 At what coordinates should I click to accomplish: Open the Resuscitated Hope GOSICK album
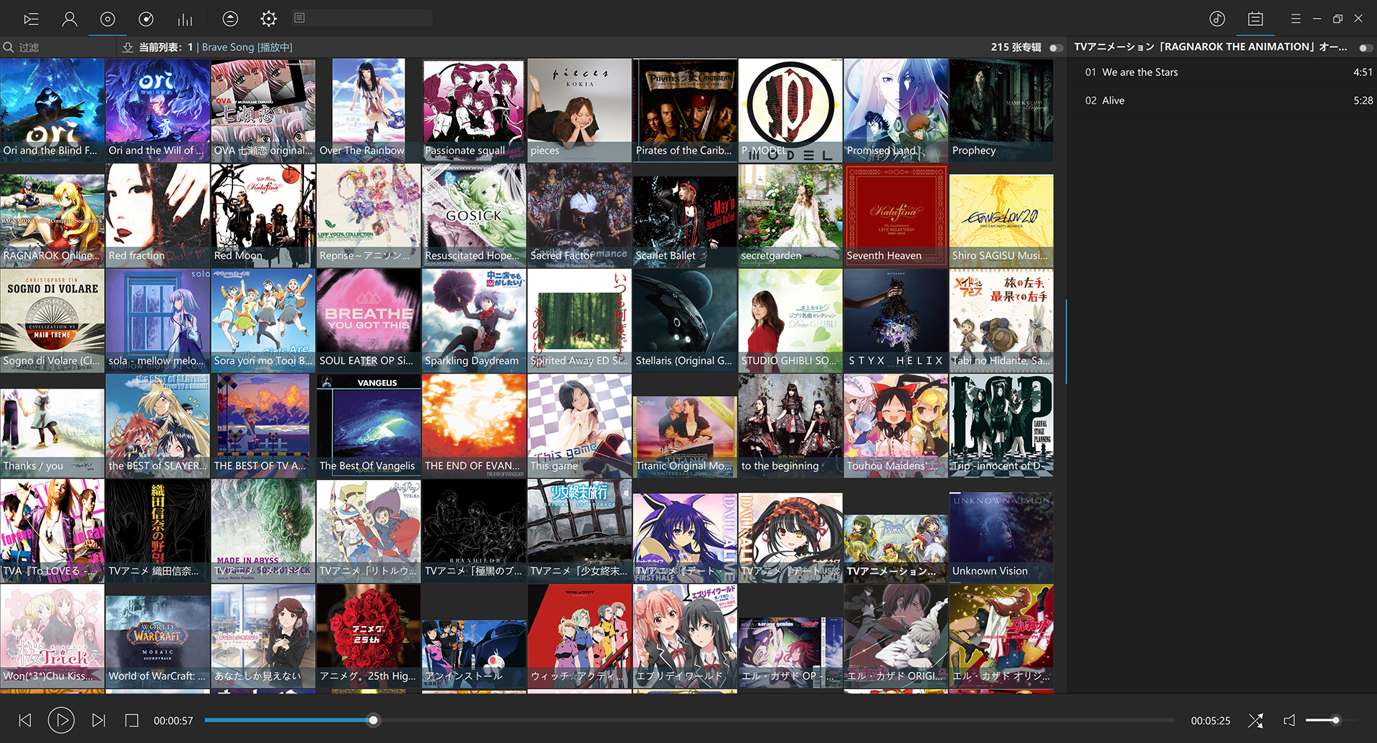474,215
